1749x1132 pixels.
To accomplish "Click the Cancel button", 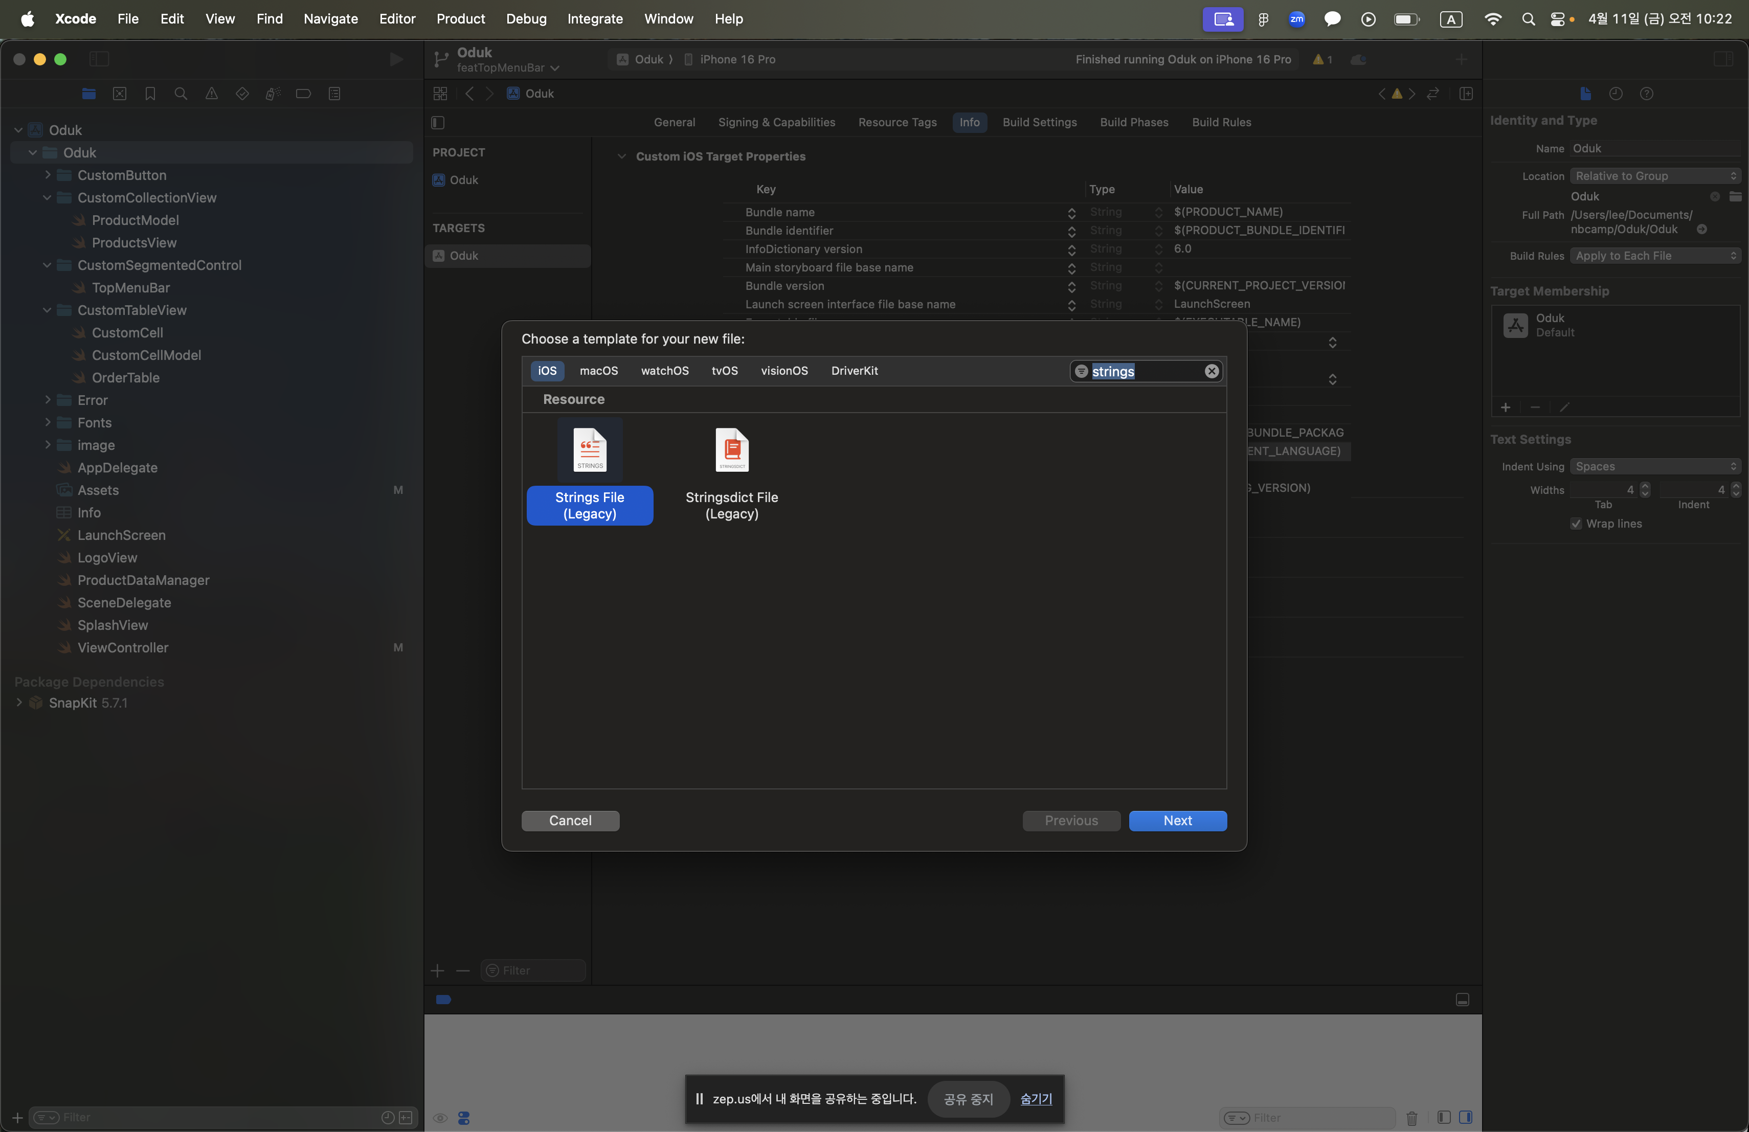I will click(570, 821).
